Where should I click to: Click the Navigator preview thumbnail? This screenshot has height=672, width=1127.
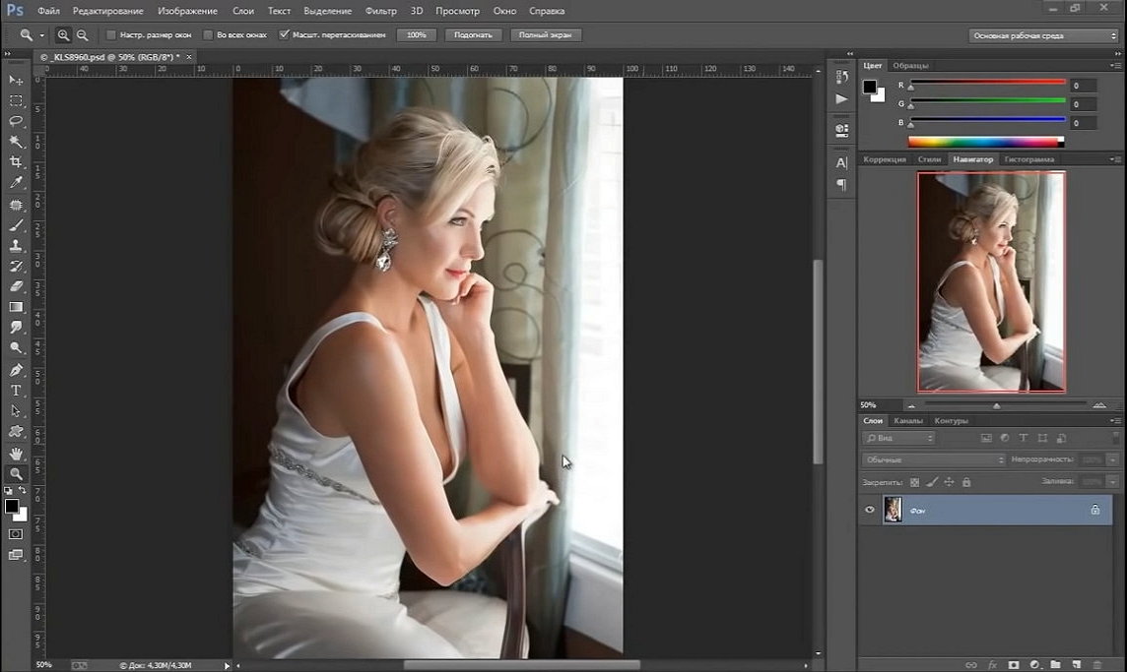point(991,282)
